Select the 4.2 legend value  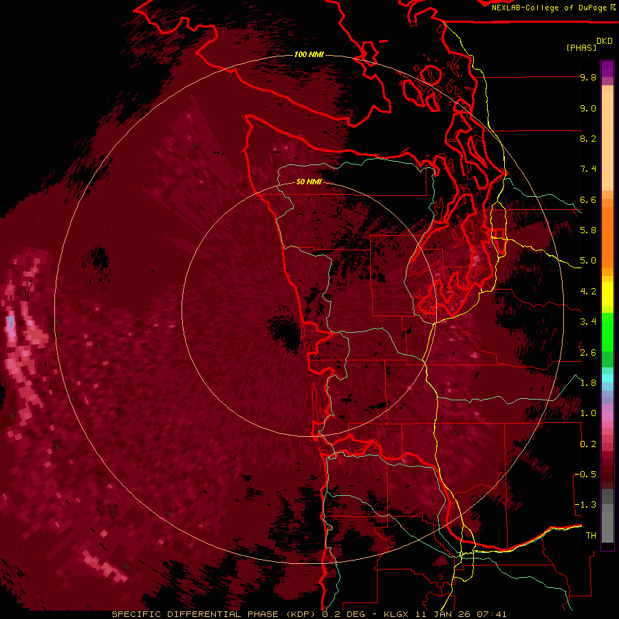click(x=588, y=292)
